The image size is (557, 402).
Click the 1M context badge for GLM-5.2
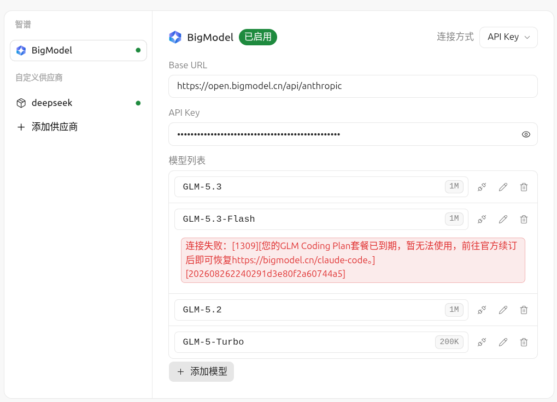[454, 310]
